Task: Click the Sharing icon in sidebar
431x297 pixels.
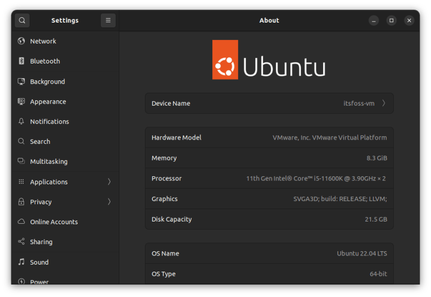Action: tap(22, 242)
